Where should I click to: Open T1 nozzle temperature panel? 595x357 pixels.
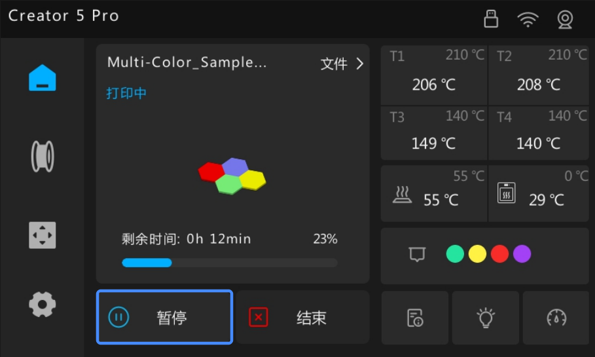[434, 75]
